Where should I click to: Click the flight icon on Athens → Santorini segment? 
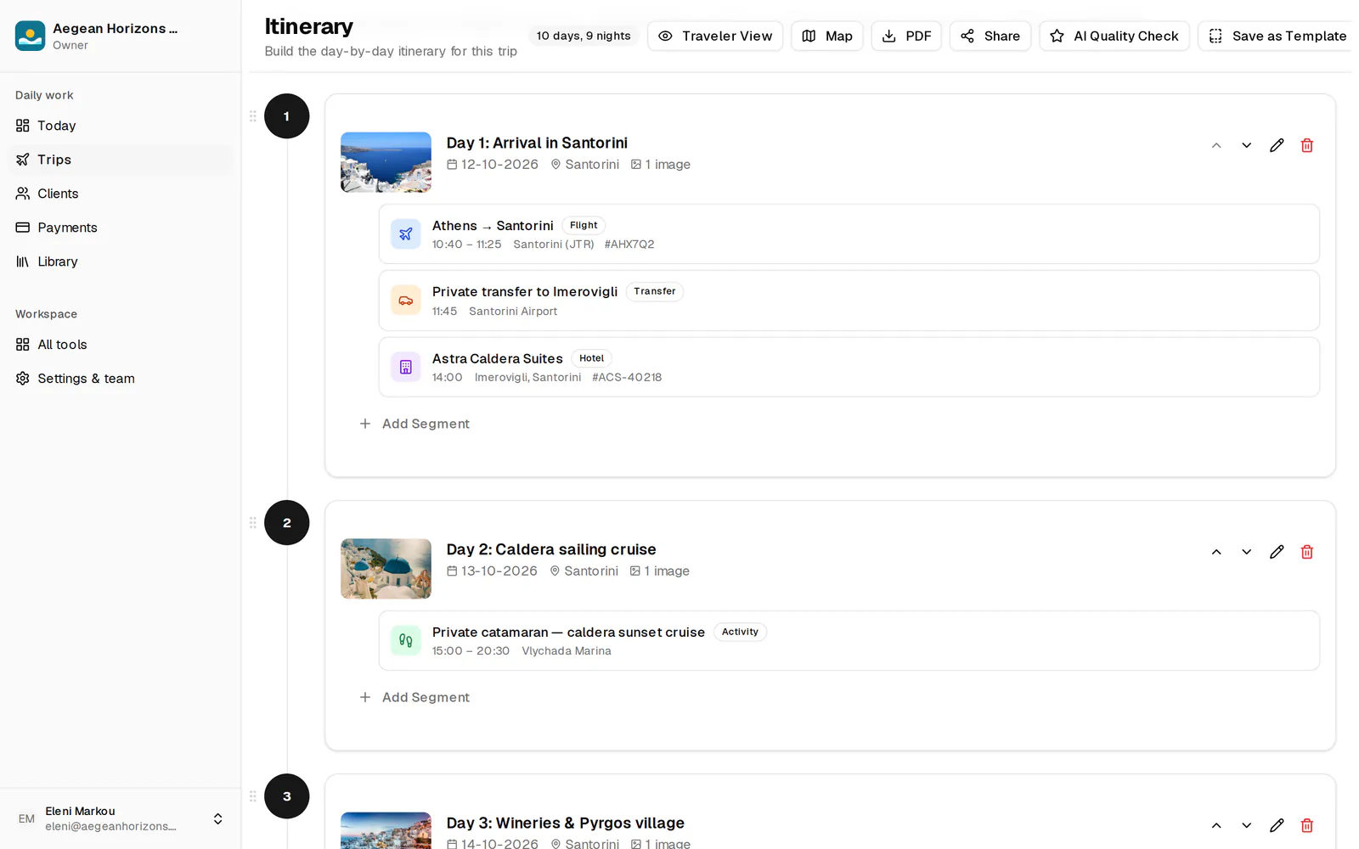pyautogui.click(x=406, y=233)
